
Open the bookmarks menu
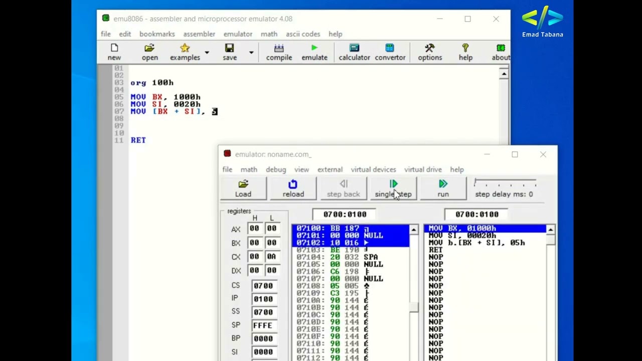157,34
